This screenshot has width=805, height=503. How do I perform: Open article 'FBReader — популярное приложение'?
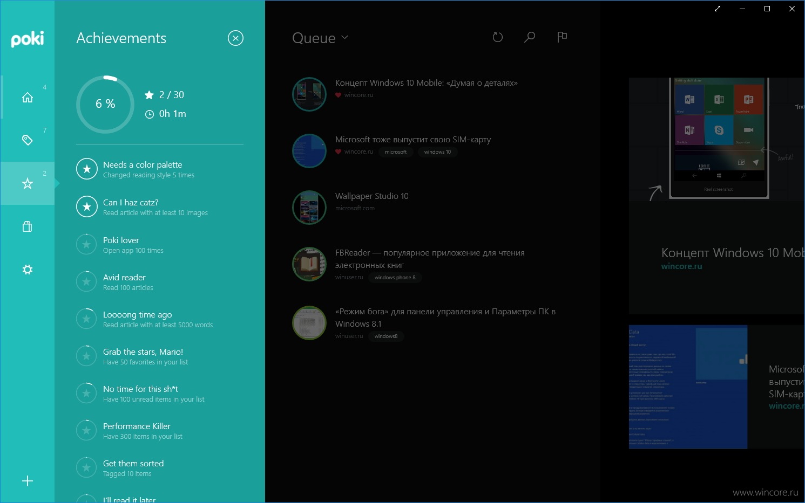(x=430, y=259)
